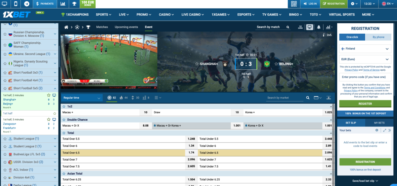Open the market list layout dropdown
This screenshot has width=397, height=186.
(x=158, y=98)
